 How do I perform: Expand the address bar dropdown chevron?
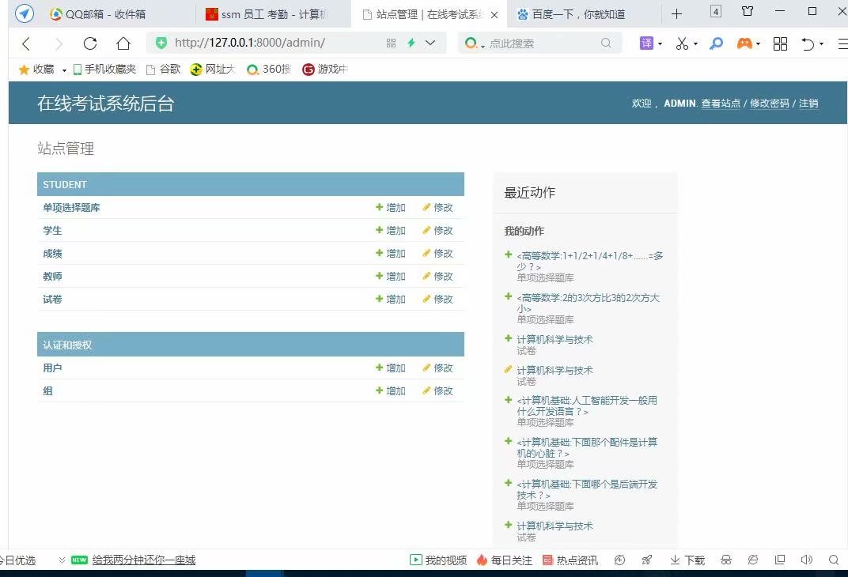pos(430,43)
